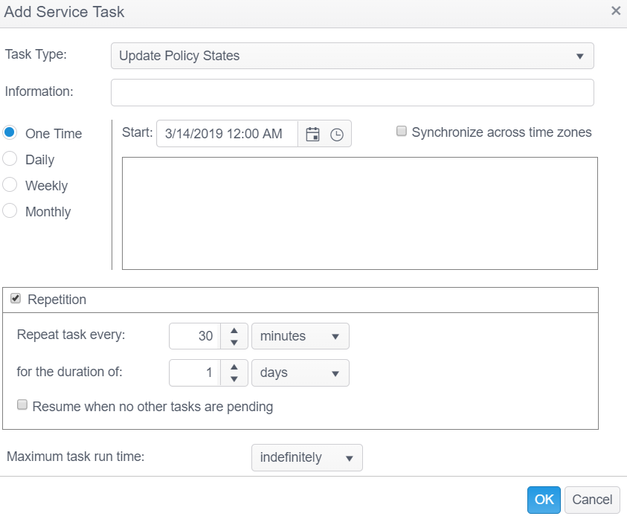Open the calendar date picker icon

[x=312, y=135]
